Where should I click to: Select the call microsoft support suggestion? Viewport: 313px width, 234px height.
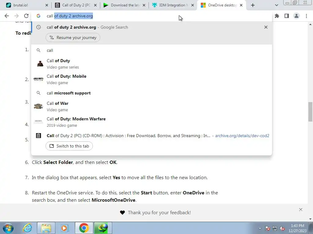[152, 93]
